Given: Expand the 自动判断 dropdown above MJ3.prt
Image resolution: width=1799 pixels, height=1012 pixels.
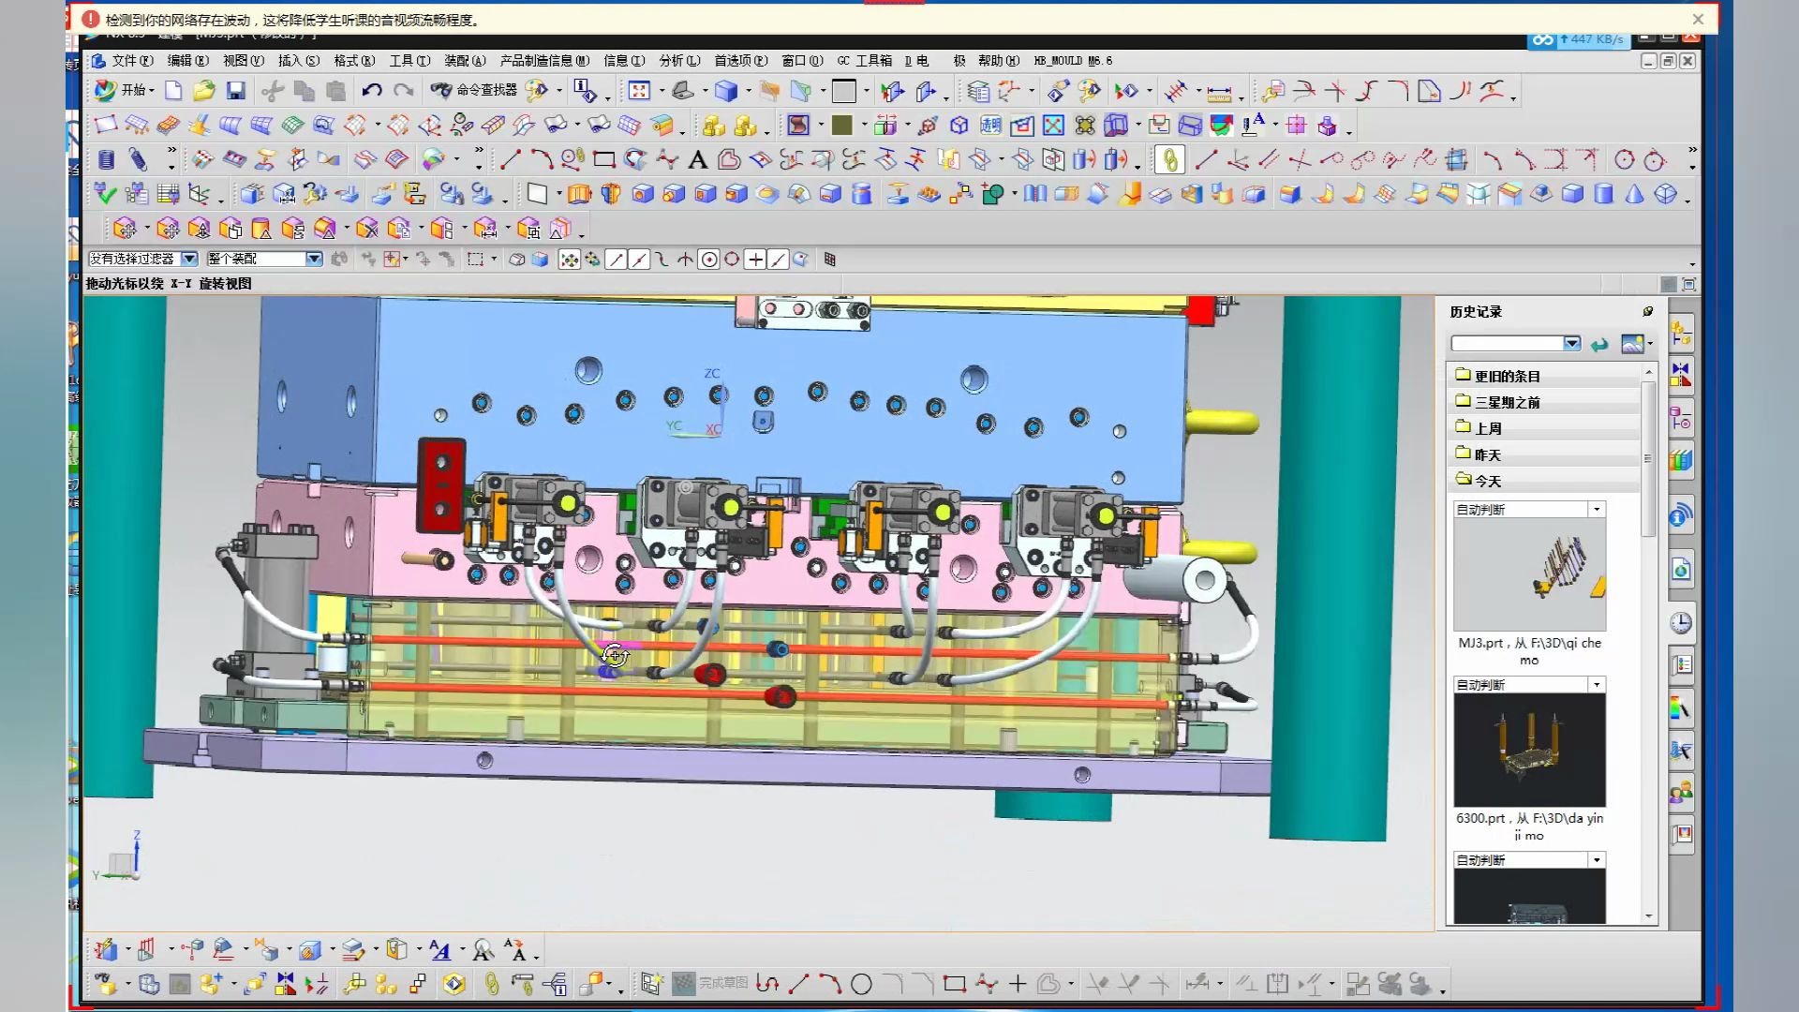Looking at the screenshot, I should (1597, 510).
